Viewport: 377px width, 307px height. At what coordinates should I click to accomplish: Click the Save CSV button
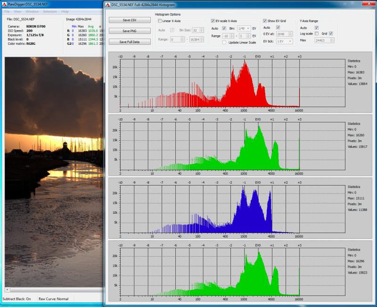(130, 20)
